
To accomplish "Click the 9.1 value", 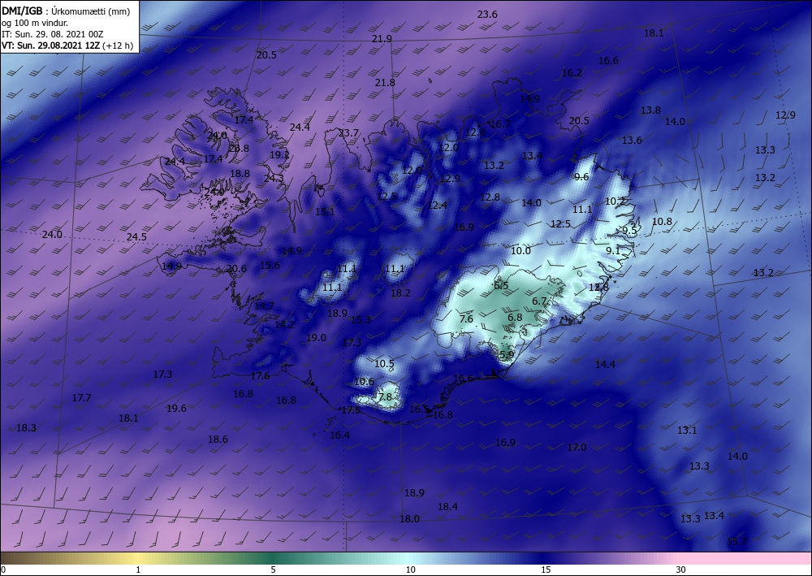I will tap(613, 251).
